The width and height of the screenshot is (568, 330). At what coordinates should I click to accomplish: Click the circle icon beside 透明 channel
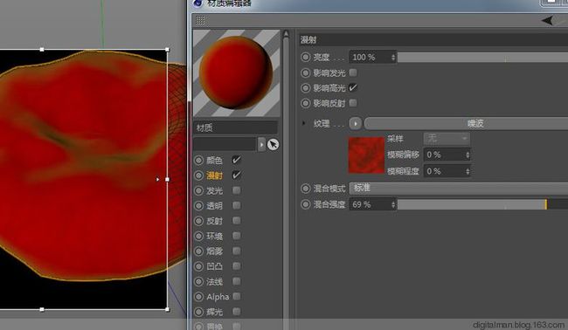199,206
